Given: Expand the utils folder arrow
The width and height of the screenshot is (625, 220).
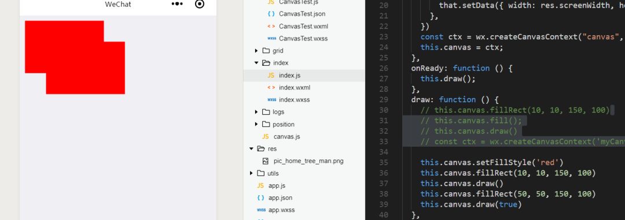Looking at the screenshot, I should click(251, 173).
